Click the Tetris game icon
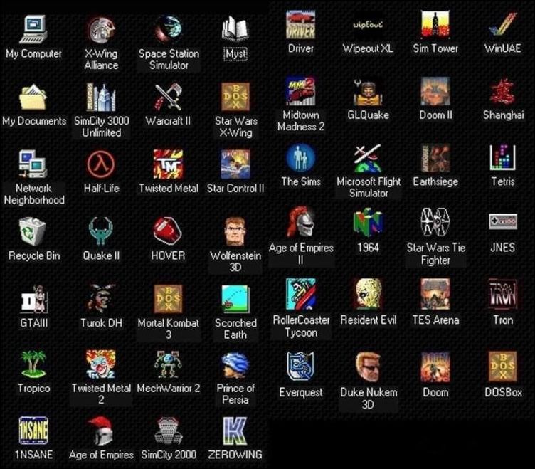Screen dimensions: 535x469 502,158
